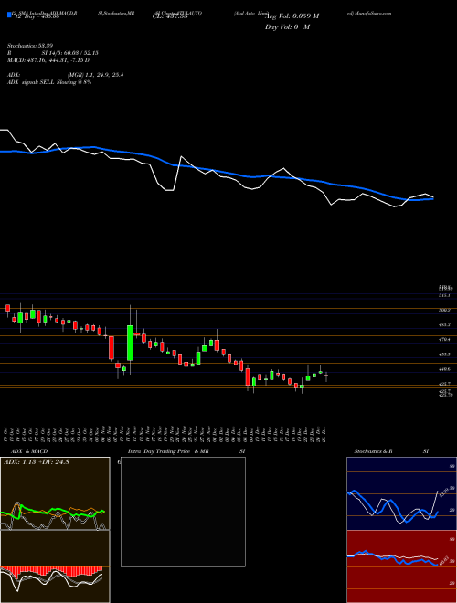This screenshot has width=457, height=603.
Task: Click the last candlestick on the price chart
Action: click(326, 376)
